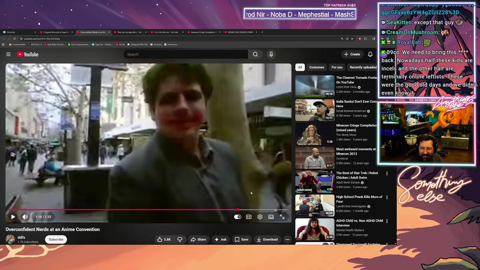Share the video
Screen dimensions: 480x270
(x=198, y=239)
